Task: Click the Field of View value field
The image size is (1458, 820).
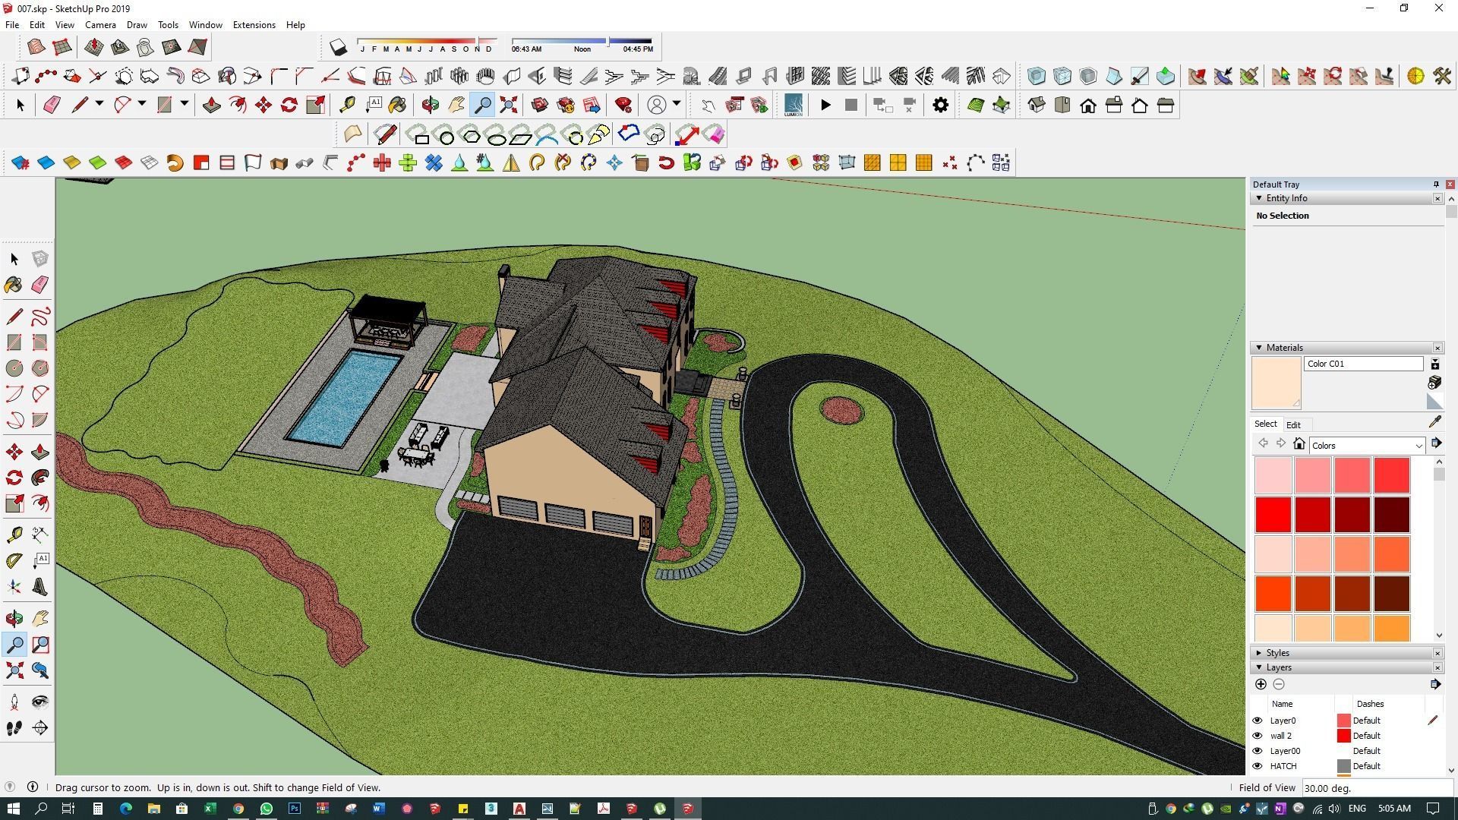Action: pos(1378,788)
